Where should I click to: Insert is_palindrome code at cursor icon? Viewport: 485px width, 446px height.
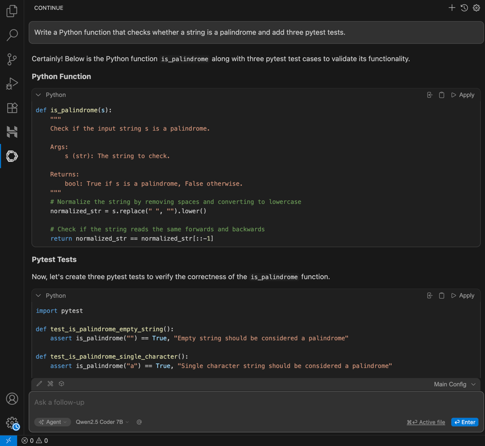(430, 95)
